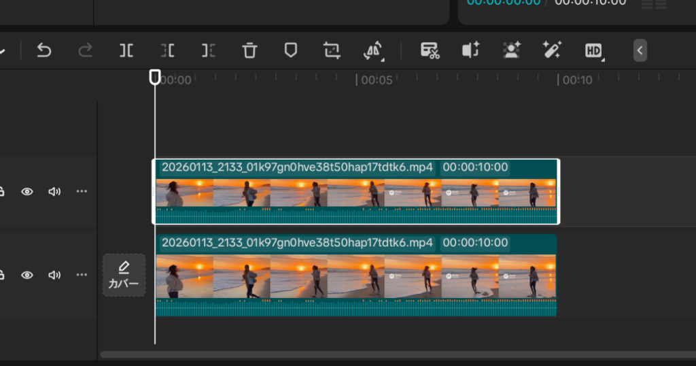Hide the lower video track via eye icon
This screenshot has height=366, width=696.
pos(27,275)
